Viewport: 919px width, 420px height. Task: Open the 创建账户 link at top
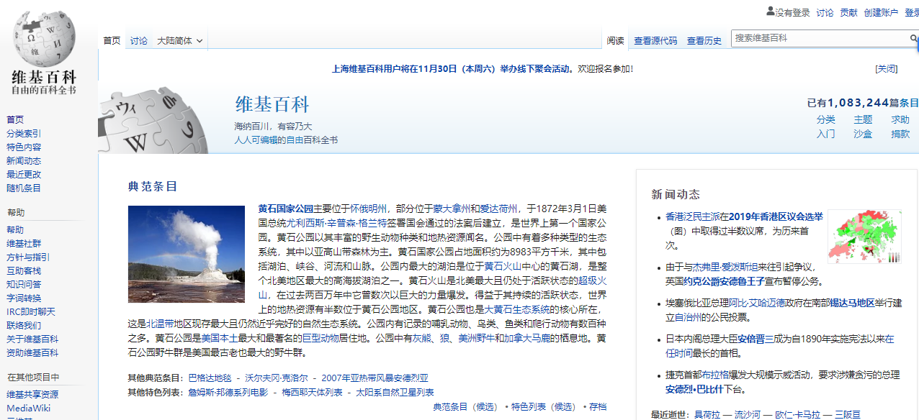(880, 13)
